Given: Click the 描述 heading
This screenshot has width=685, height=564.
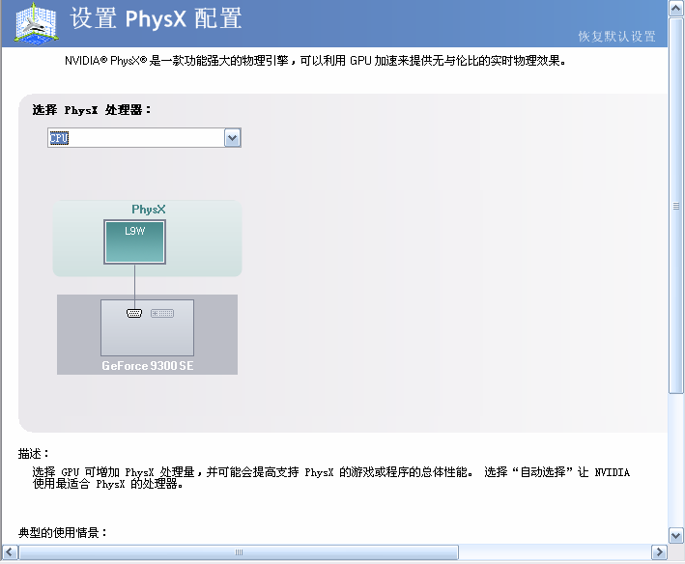Looking at the screenshot, I should tap(34, 454).
